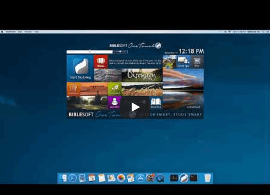Image resolution: width=270 pixels, height=195 pixels.
Task: Open the Notes icon in the Dock
Action: tap(101, 178)
